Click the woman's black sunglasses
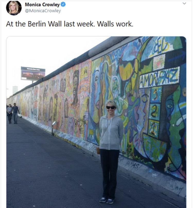The image size is (193, 208). tap(110, 107)
